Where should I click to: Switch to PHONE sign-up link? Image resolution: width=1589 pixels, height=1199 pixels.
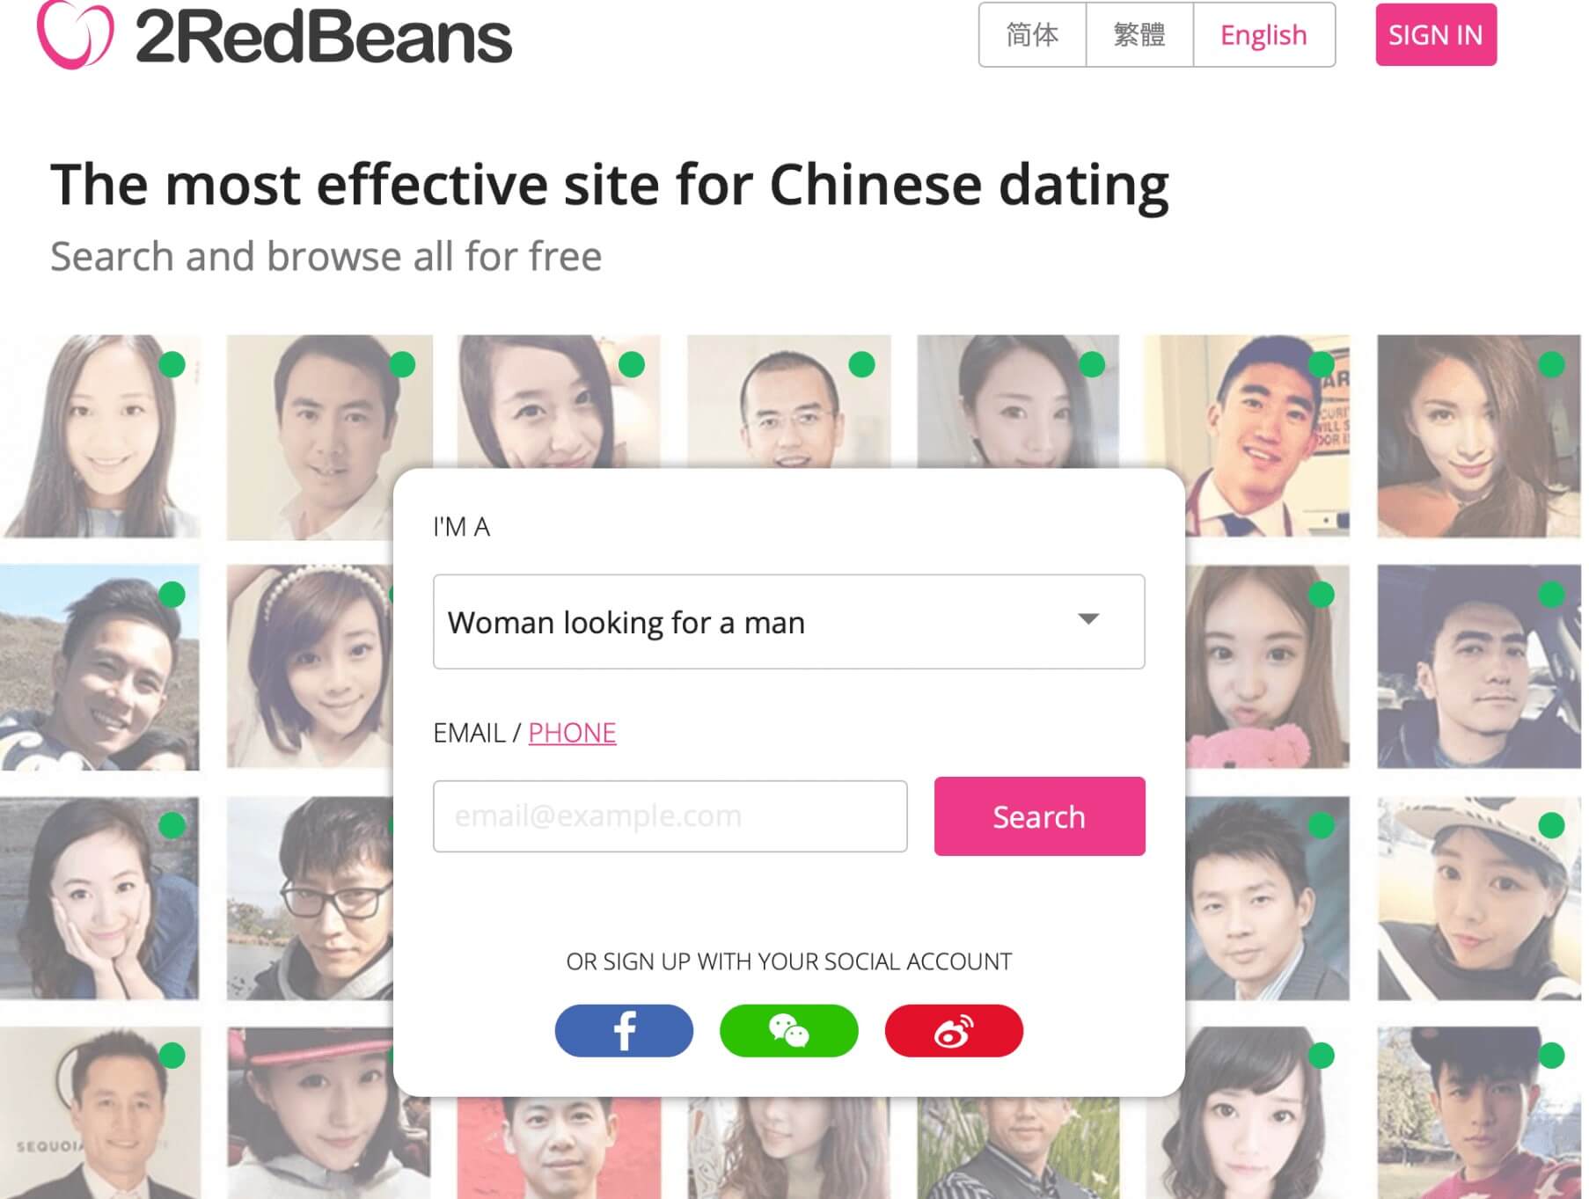572,733
